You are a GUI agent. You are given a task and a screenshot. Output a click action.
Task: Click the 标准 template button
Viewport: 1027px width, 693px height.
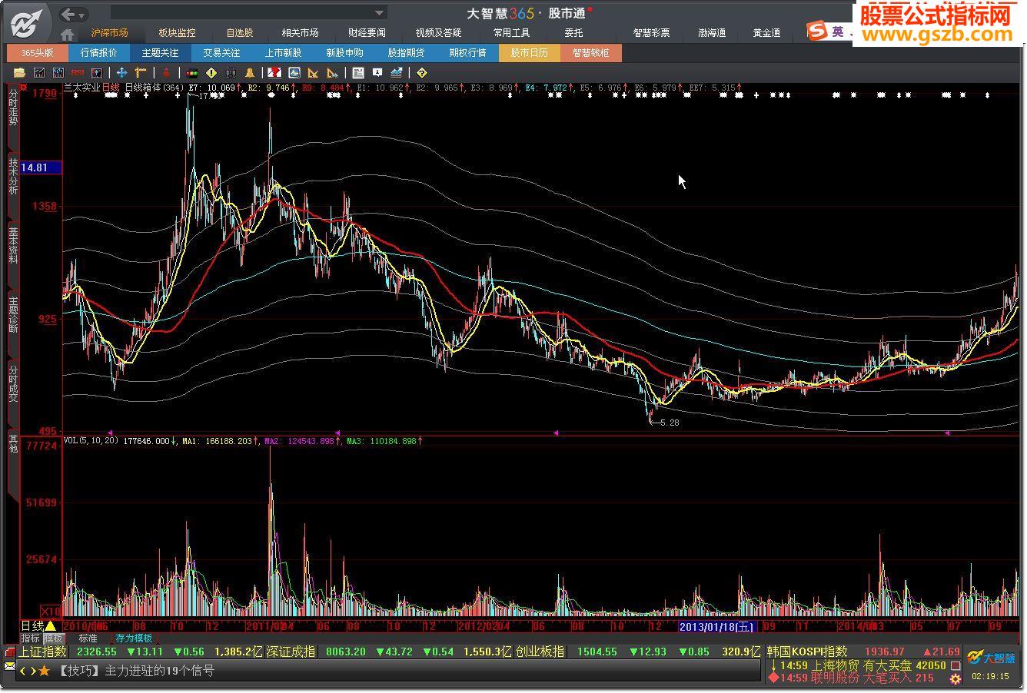tap(88, 638)
